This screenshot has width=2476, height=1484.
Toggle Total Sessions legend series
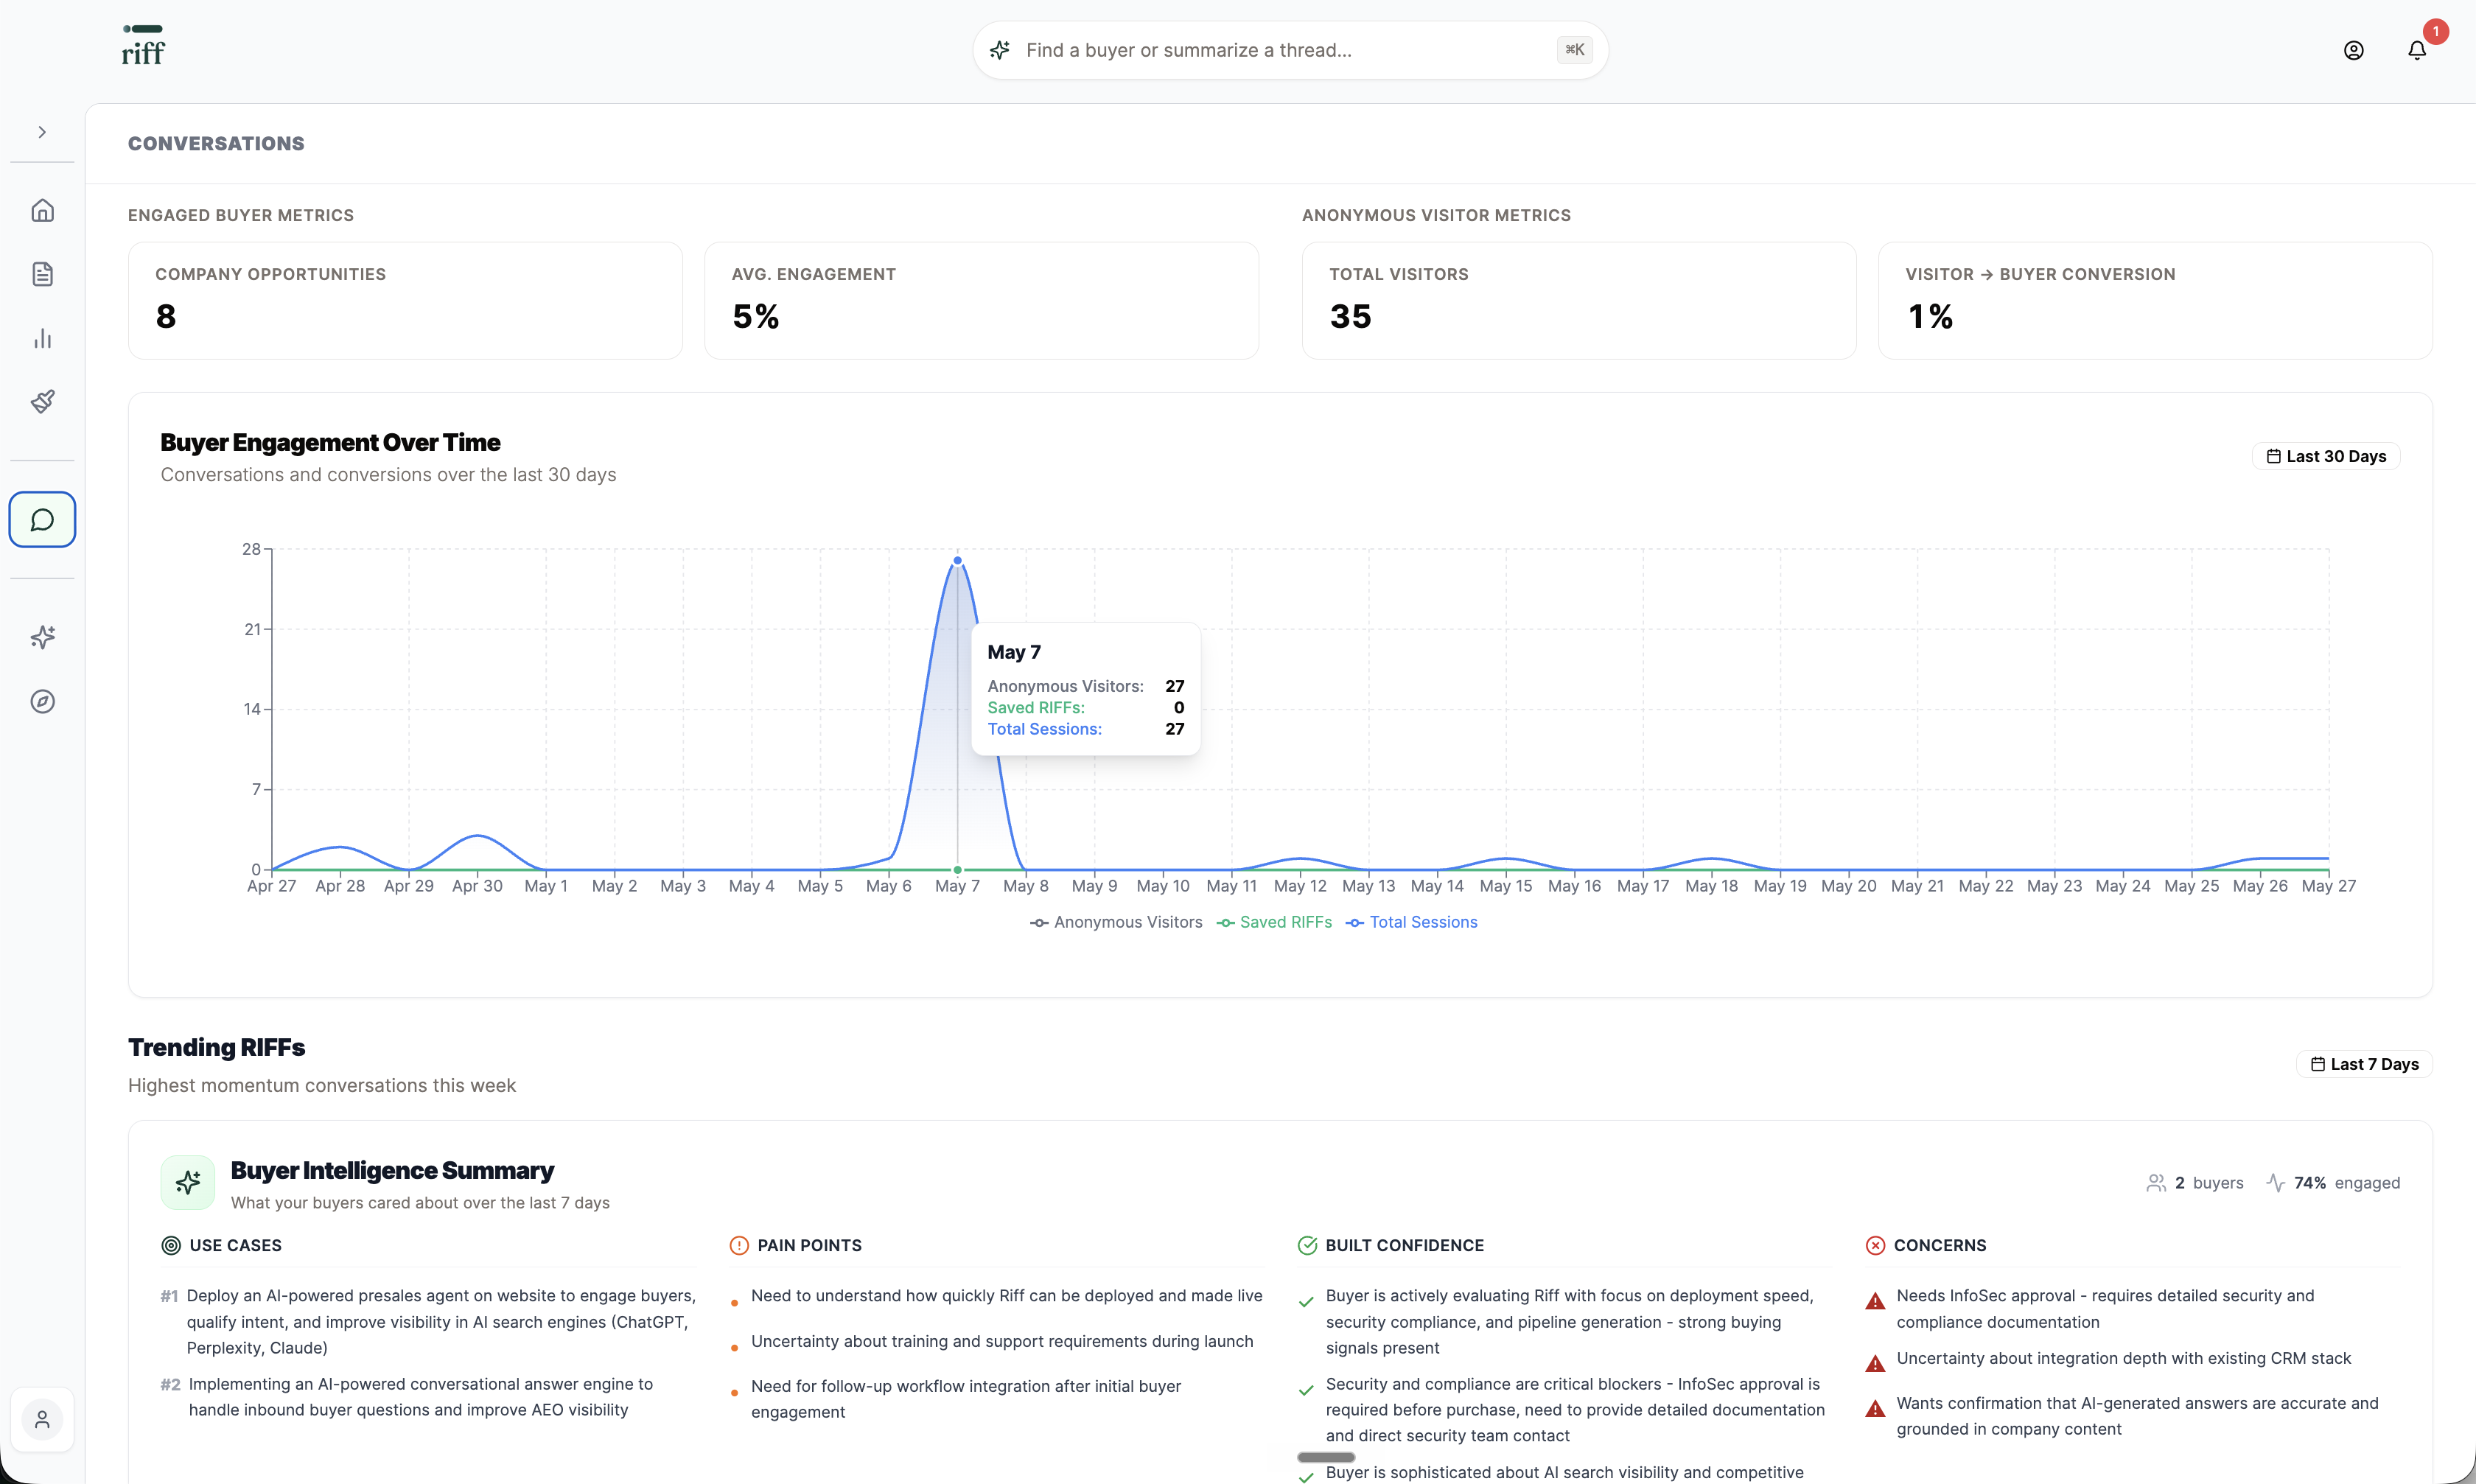(1411, 922)
